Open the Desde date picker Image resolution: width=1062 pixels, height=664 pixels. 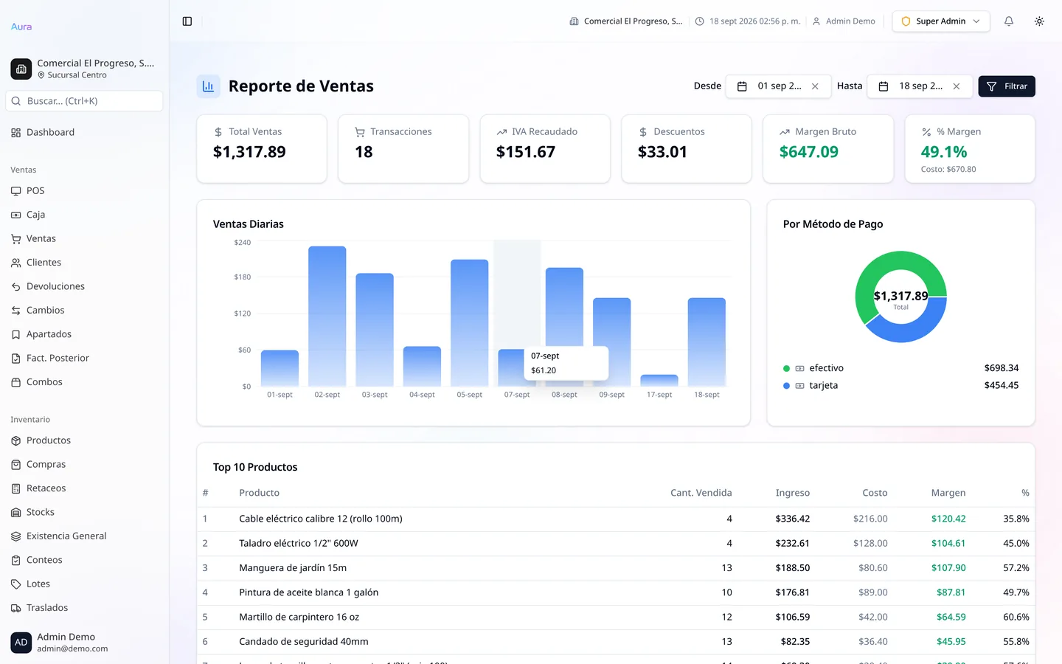(x=778, y=86)
